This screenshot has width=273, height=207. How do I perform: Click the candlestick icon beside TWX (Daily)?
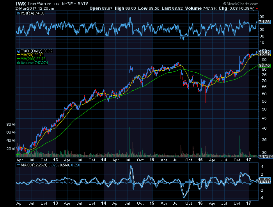point(18,51)
